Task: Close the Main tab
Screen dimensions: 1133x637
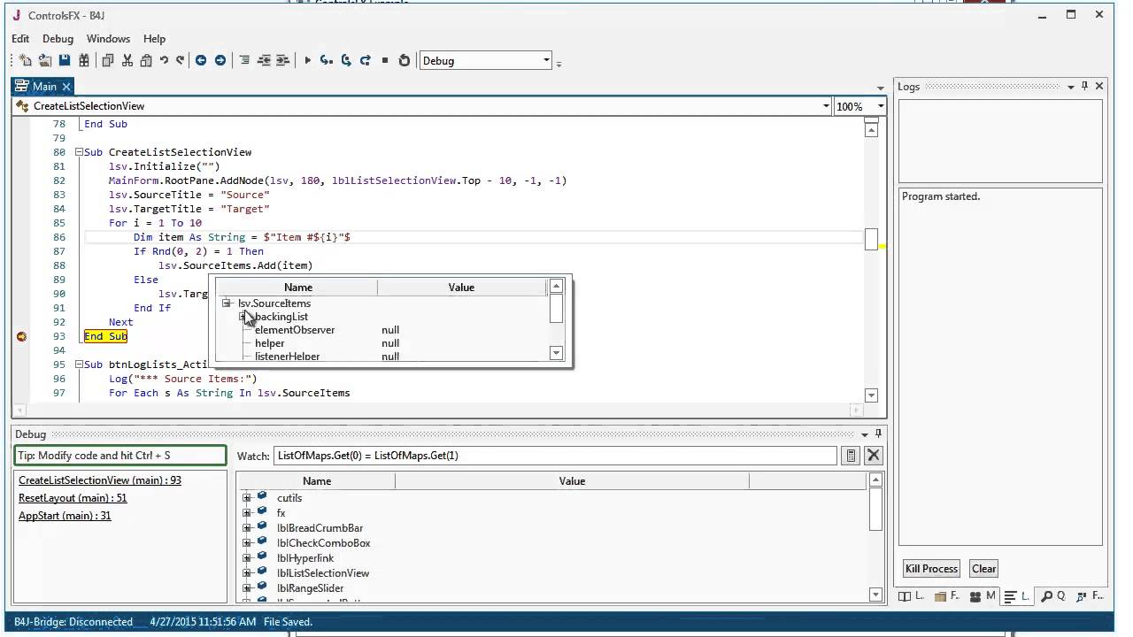Action: (66, 87)
